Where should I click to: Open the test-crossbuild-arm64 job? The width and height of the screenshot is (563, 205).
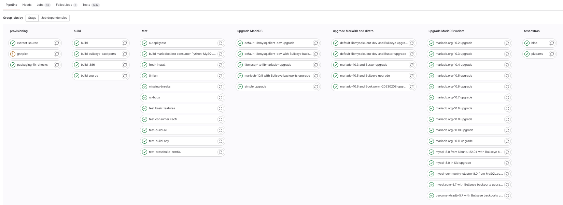(165, 152)
